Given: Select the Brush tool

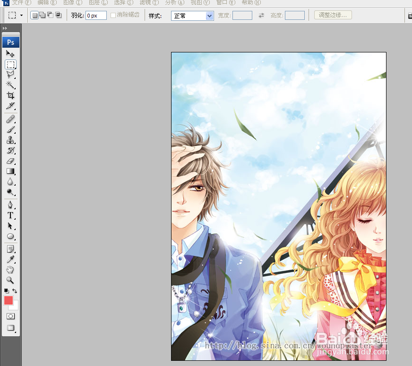Looking at the screenshot, I should pyautogui.click(x=10, y=130).
